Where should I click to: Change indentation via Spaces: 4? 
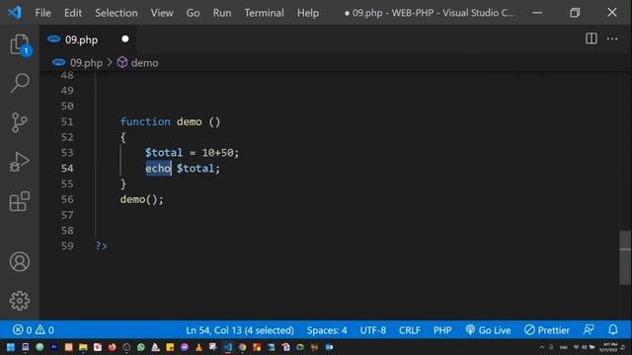(327, 330)
